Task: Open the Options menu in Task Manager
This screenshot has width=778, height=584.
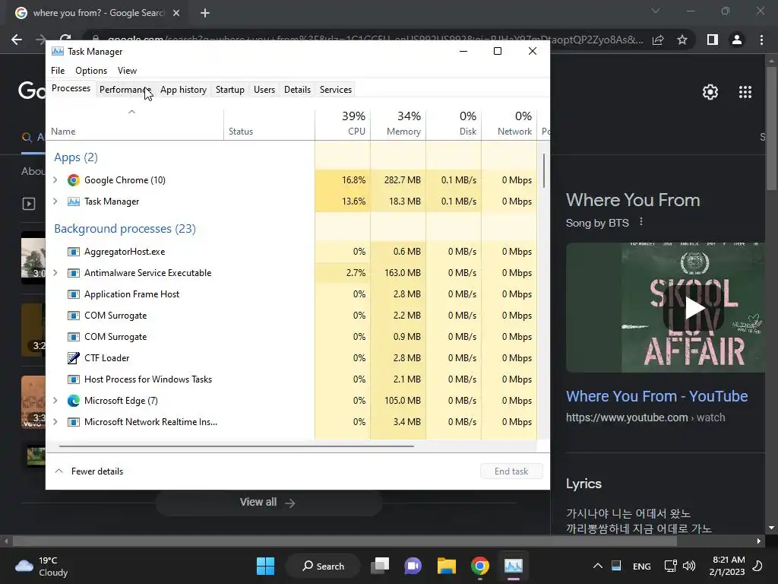Action: [x=91, y=71]
